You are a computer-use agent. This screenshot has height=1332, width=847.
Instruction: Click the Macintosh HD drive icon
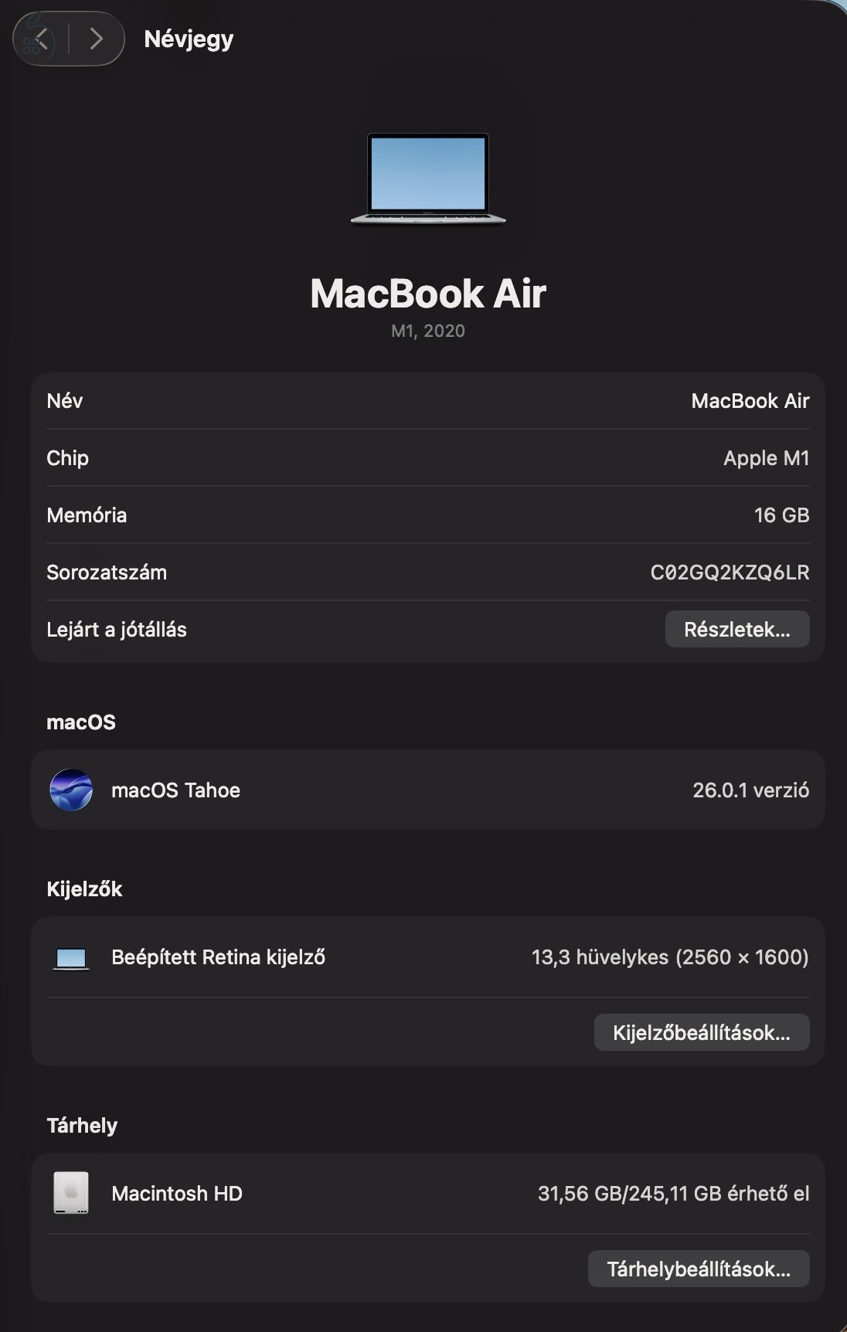click(x=70, y=1193)
